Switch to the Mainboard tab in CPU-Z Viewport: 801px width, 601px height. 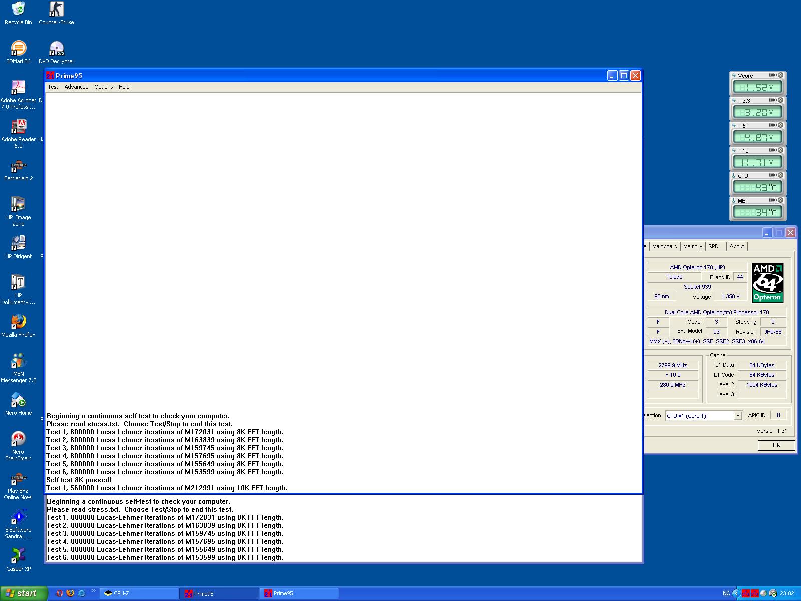[x=665, y=246]
